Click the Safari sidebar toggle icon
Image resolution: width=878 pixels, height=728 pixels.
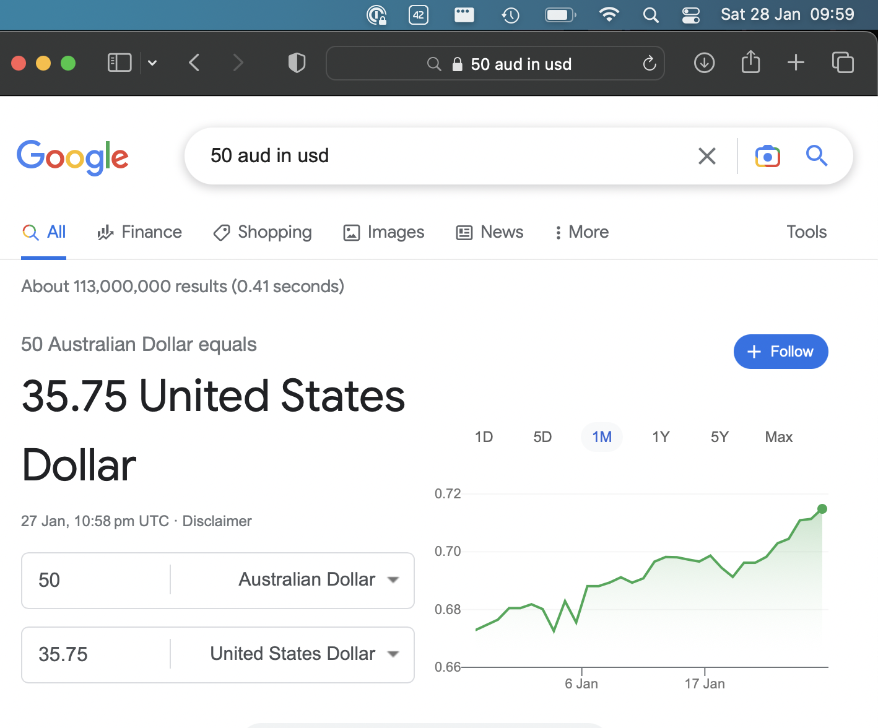coord(120,63)
